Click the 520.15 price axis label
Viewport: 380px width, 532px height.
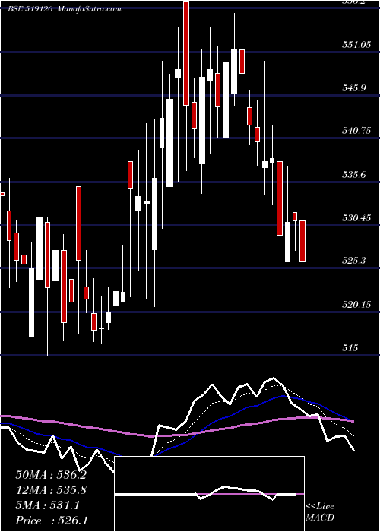point(356,304)
